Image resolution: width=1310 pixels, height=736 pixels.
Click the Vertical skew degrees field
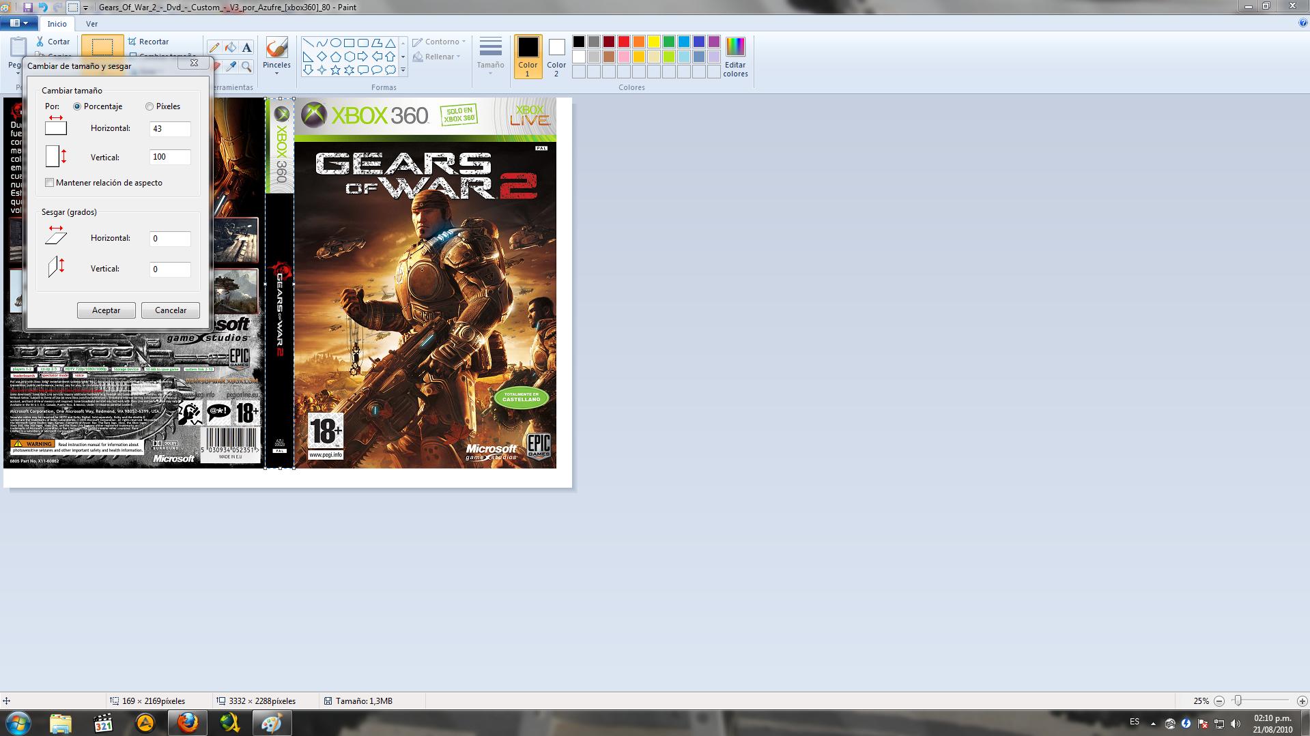(170, 269)
